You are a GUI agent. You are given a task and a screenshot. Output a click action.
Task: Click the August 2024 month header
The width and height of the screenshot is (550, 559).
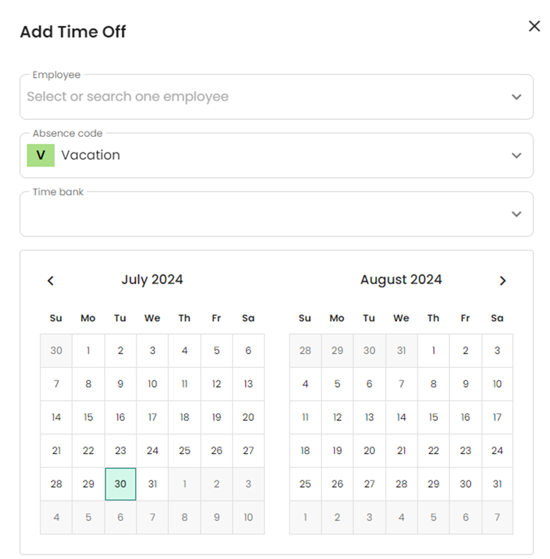401,279
